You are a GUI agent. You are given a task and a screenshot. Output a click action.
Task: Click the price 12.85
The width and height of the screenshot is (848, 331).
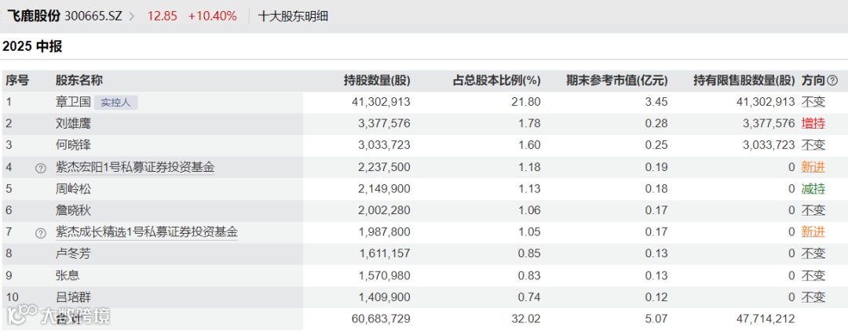163,16
